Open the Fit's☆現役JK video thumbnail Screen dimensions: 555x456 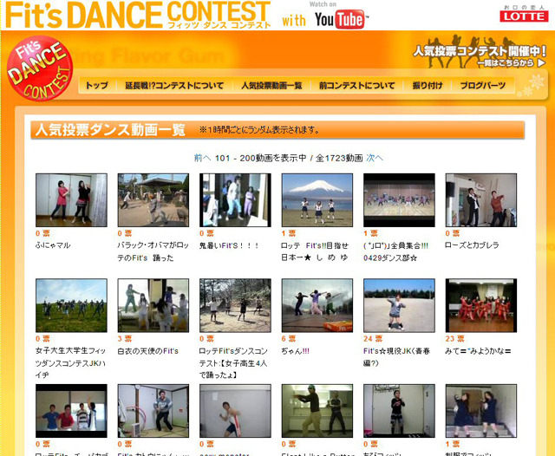pos(399,305)
